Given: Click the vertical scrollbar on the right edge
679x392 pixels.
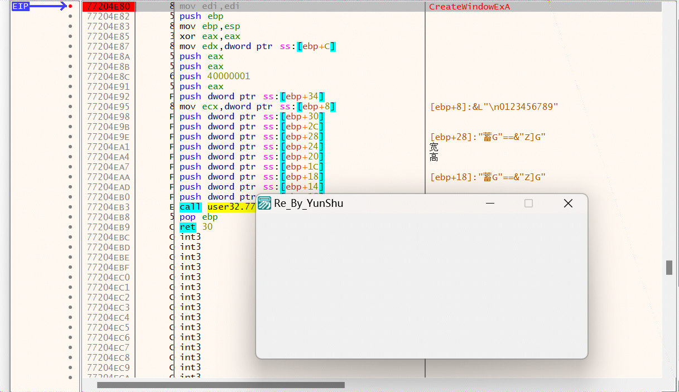Looking at the screenshot, I should 668,268.
